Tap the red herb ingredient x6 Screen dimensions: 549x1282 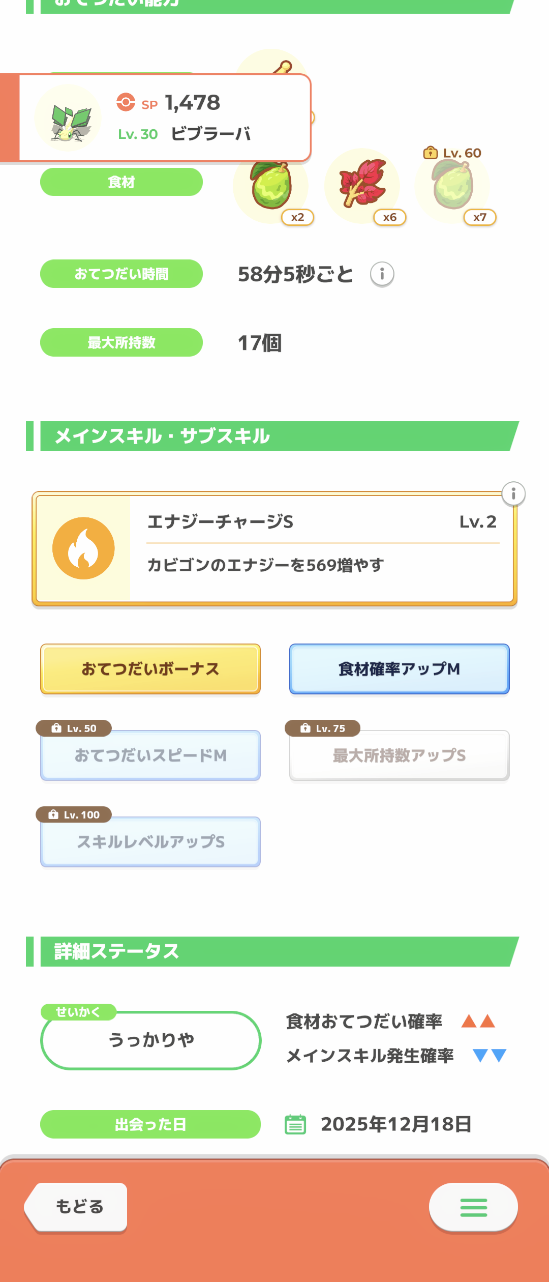pos(362,184)
